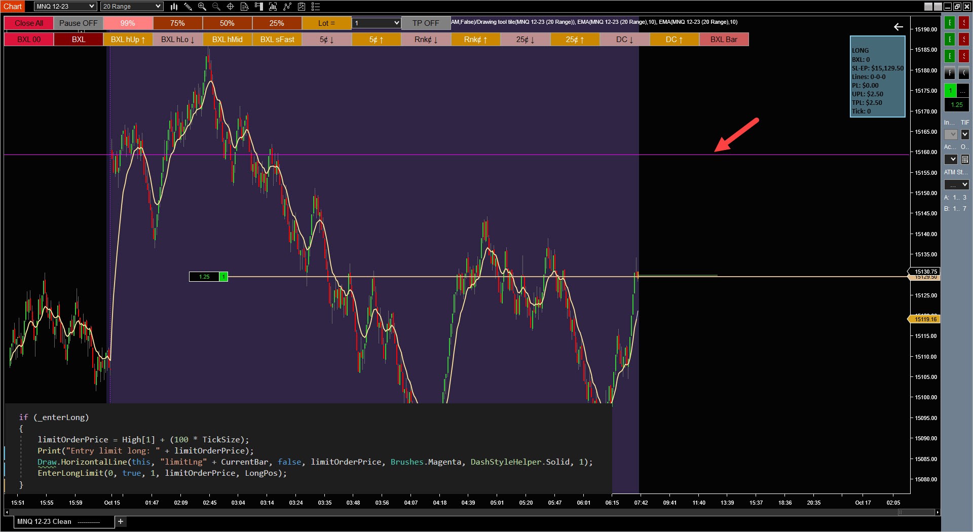
Task: Click the zoom in magnifier icon
Action: click(x=202, y=7)
